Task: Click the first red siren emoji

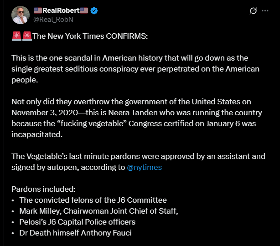Action: (x=16, y=37)
